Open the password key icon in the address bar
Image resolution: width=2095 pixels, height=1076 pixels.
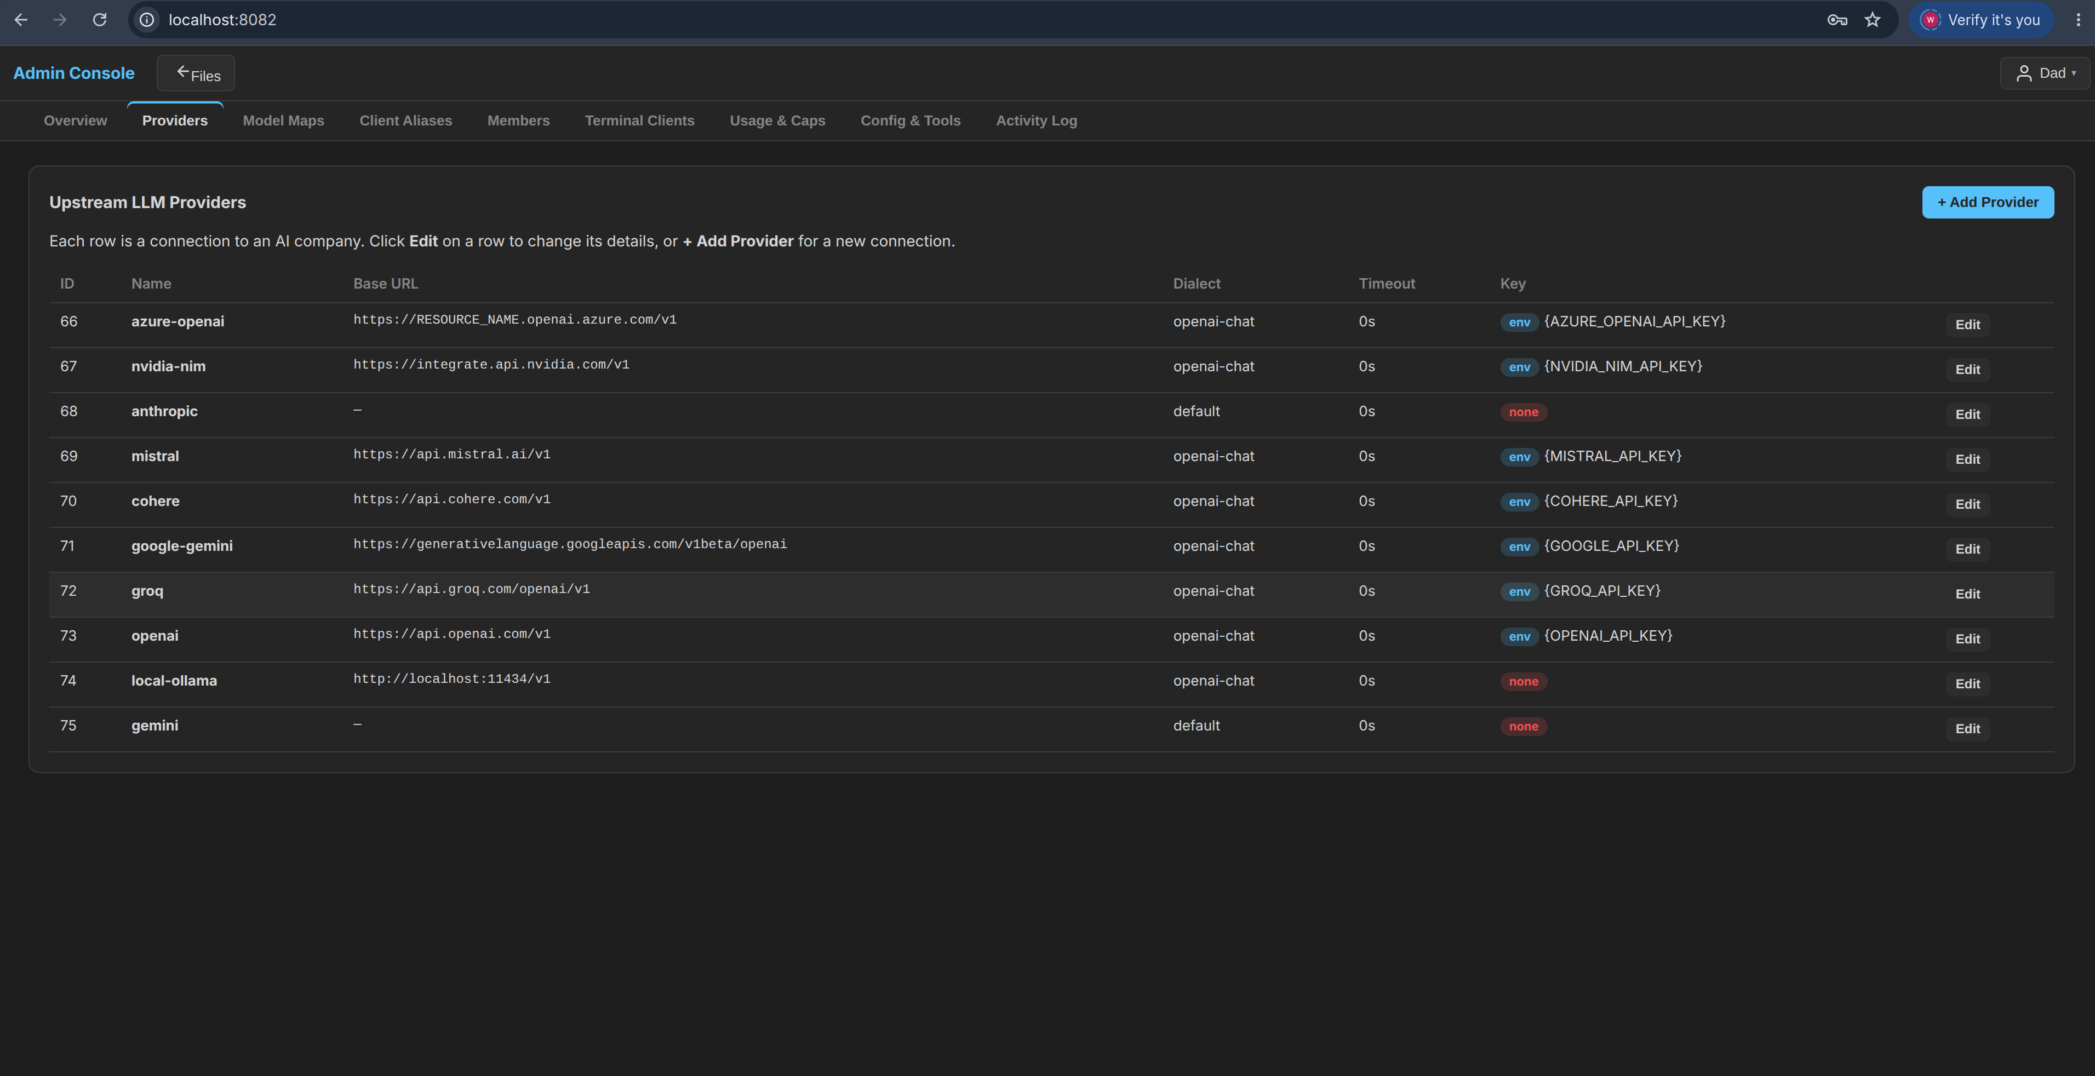pos(1837,20)
